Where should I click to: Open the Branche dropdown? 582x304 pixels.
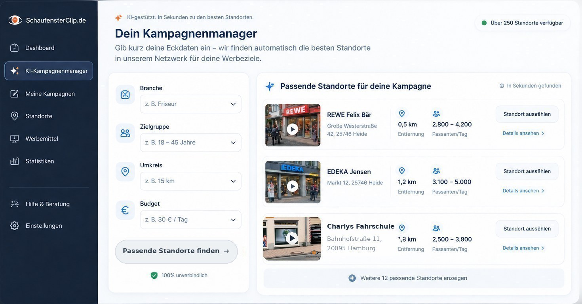(x=190, y=104)
